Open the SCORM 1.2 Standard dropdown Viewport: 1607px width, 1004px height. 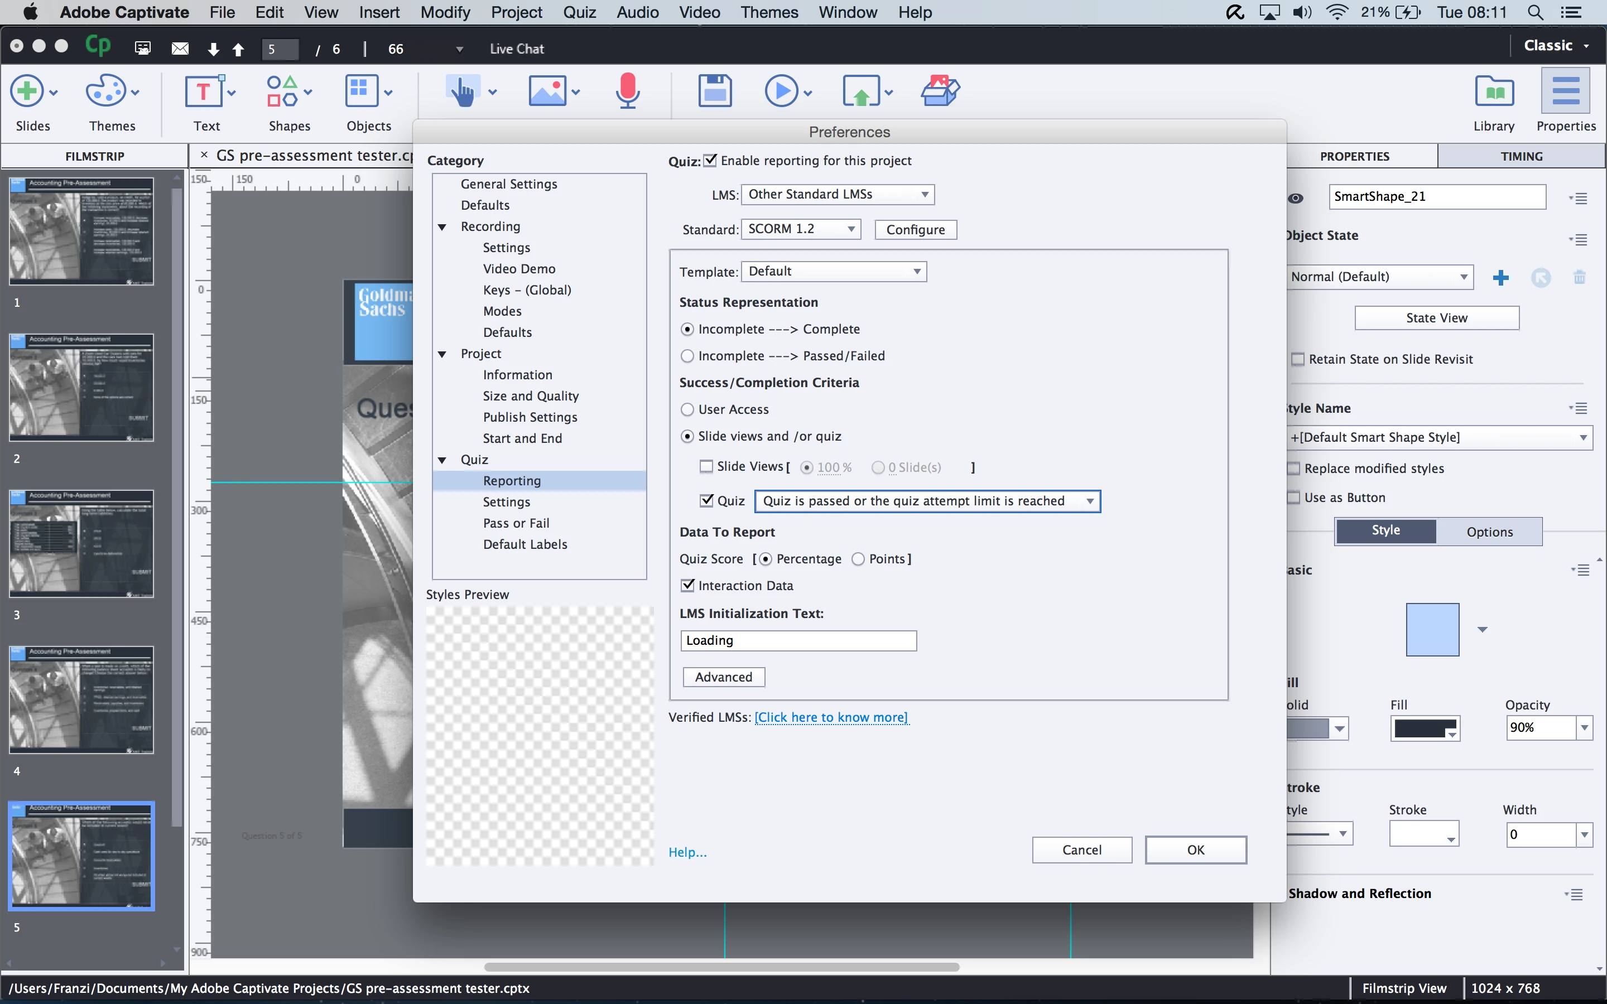(x=800, y=229)
